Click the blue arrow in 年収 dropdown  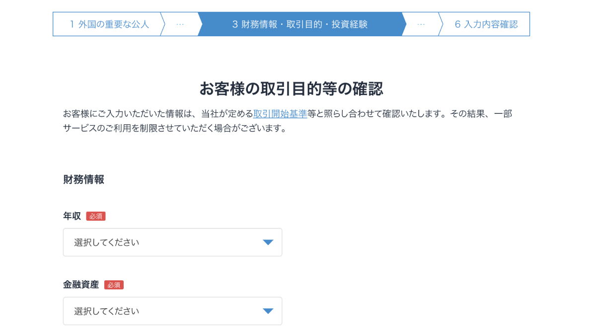point(268,243)
